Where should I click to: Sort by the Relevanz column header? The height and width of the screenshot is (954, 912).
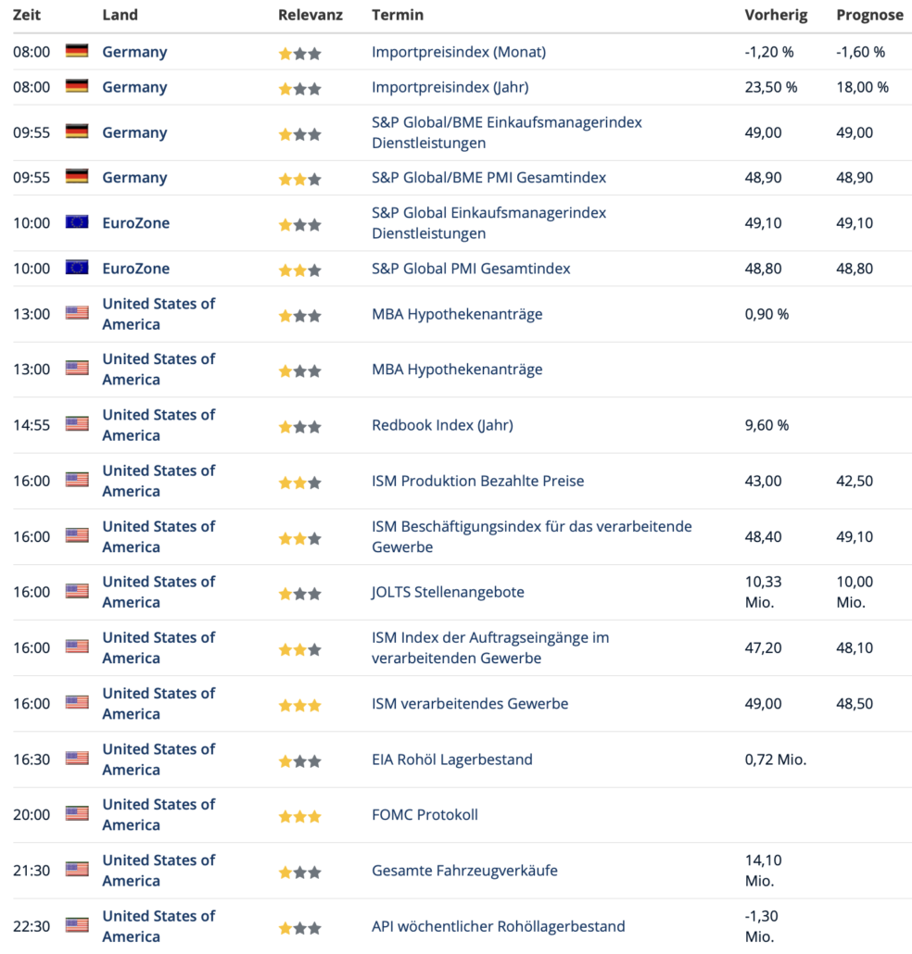click(x=310, y=15)
